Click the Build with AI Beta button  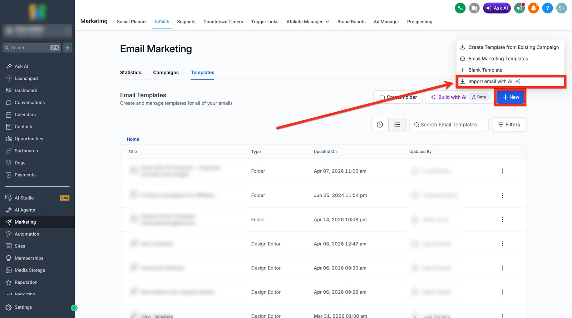(x=459, y=97)
